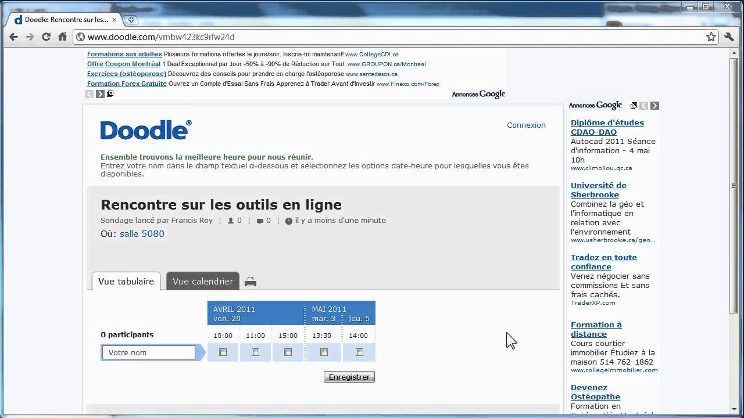Print the poll using the printer icon

251,282
